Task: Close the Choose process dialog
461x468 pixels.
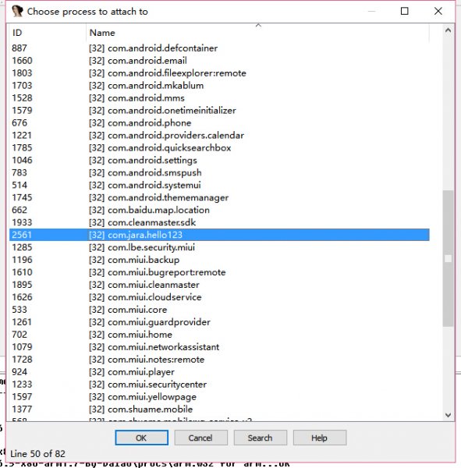Action: click(438, 12)
